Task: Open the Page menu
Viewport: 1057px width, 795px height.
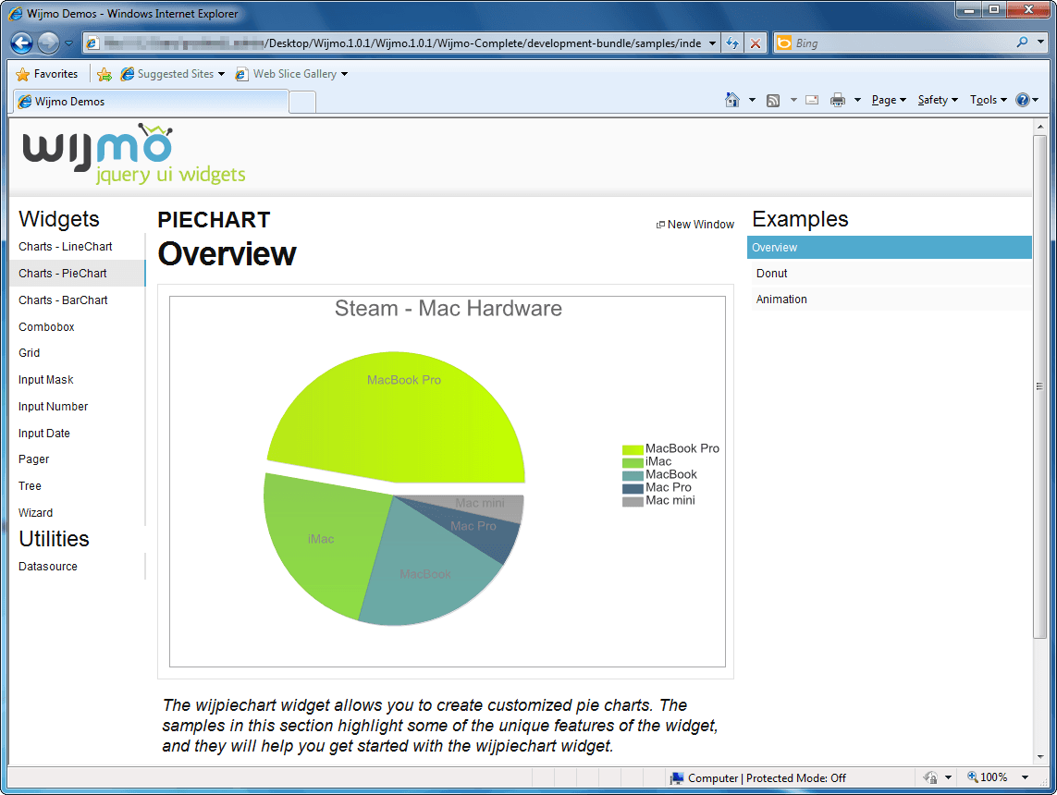Action: [889, 100]
